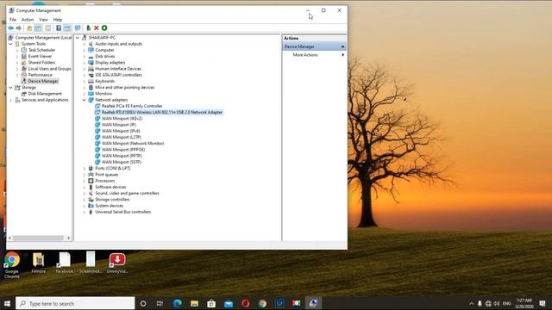Select WAN Miniport (IKEv2)

[x=122, y=119]
